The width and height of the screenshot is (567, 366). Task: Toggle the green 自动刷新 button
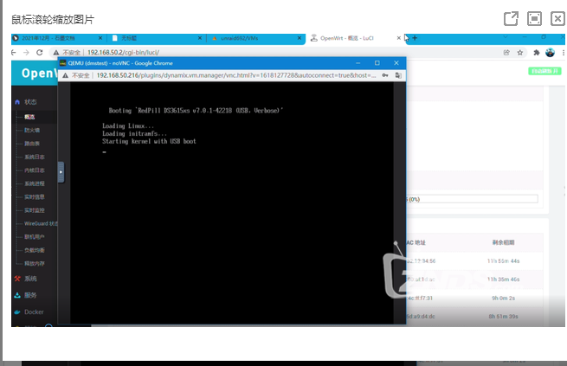[545, 72]
